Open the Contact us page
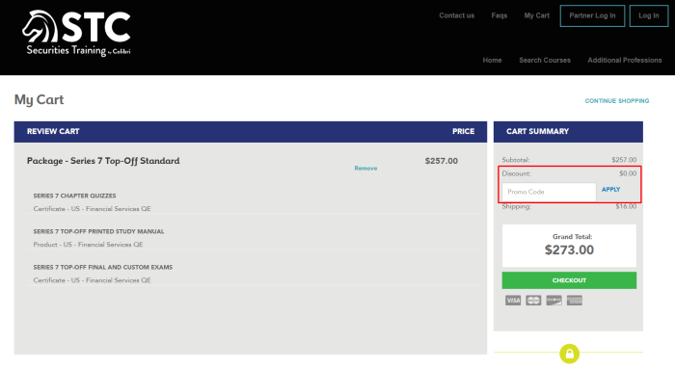Screen dimensions: 675x368 pyautogui.click(x=457, y=15)
